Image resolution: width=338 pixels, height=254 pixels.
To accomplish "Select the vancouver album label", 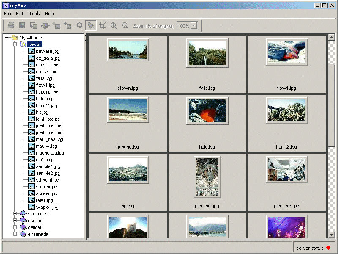I will (x=39, y=214).
